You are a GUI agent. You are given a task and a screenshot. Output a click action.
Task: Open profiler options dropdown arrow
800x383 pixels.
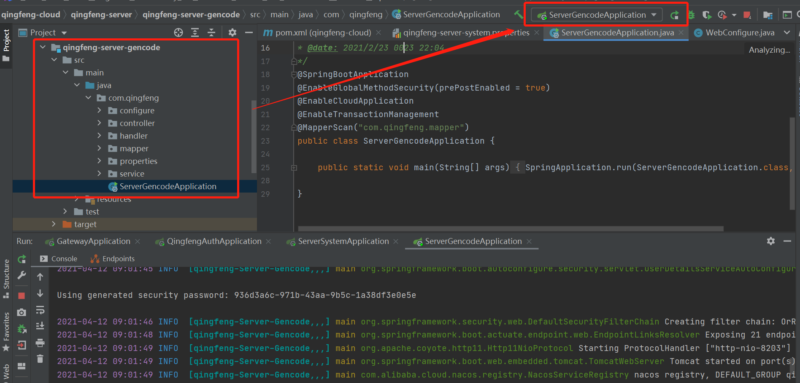(734, 15)
